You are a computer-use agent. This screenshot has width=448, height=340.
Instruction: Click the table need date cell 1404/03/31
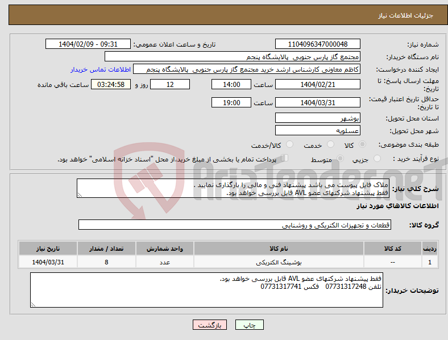coord(48,262)
